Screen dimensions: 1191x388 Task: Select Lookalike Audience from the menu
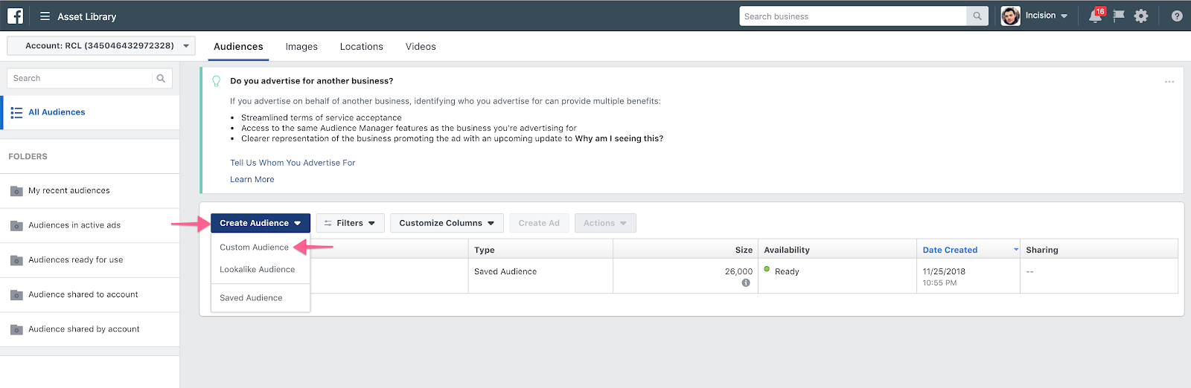point(258,270)
